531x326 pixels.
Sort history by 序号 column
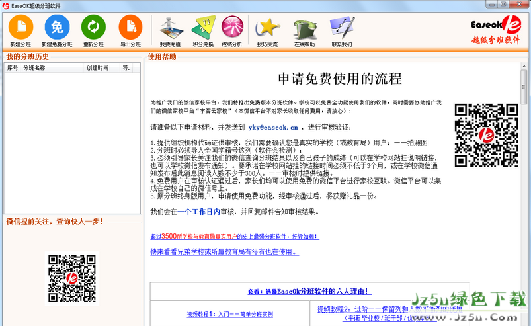(13, 68)
